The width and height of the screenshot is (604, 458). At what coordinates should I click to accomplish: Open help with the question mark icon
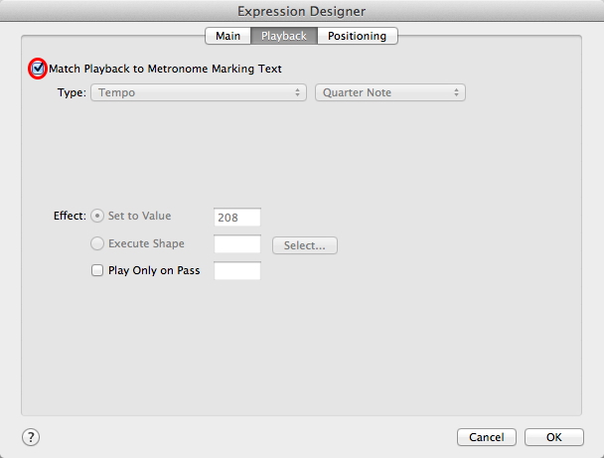pos(31,437)
